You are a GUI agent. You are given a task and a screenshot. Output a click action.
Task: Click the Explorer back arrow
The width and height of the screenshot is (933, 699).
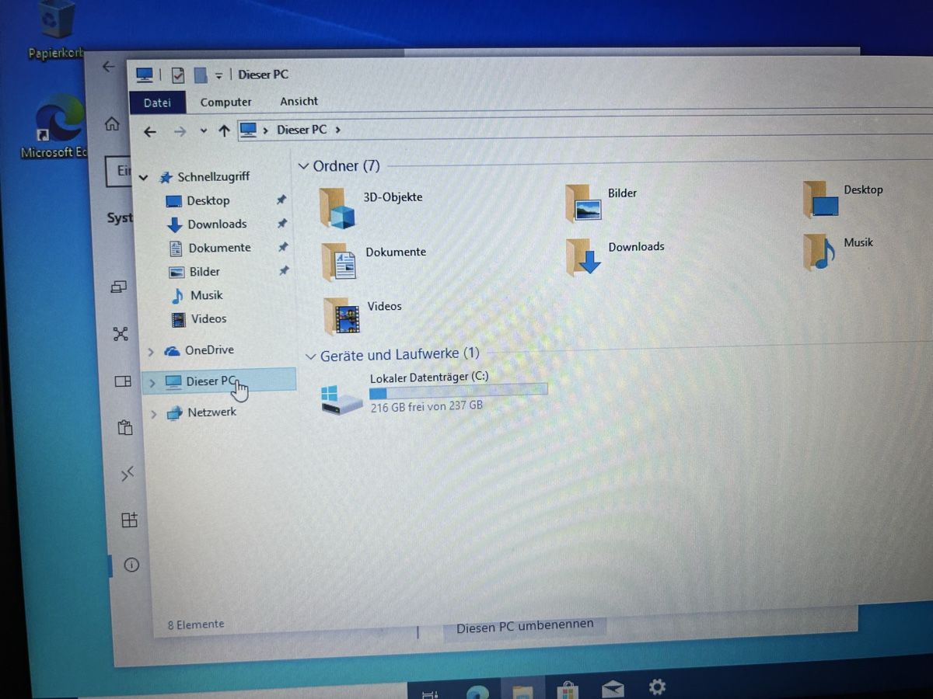pyautogui.click(x=150, y=131)
